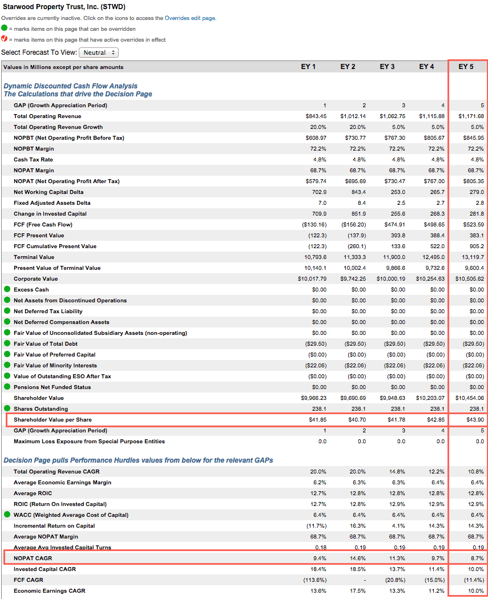Click override icon for Fair Value of Unconsolidated Subsidiary Assets
488x599 pixels.
point(7,333)
